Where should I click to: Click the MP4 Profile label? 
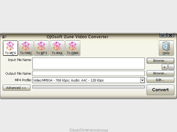coord(23,80)
